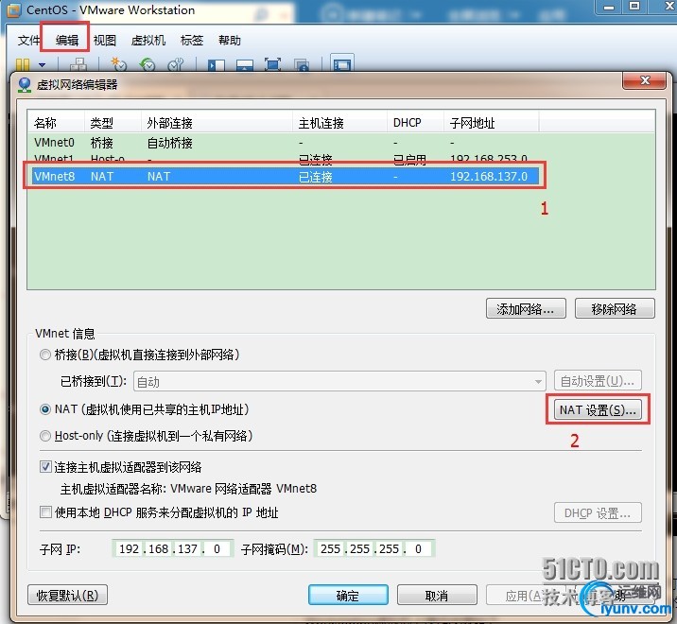The width and height of the screenshot is (677, 624).
Task: Click the 移除网络 button
Action: coord(615,309)
